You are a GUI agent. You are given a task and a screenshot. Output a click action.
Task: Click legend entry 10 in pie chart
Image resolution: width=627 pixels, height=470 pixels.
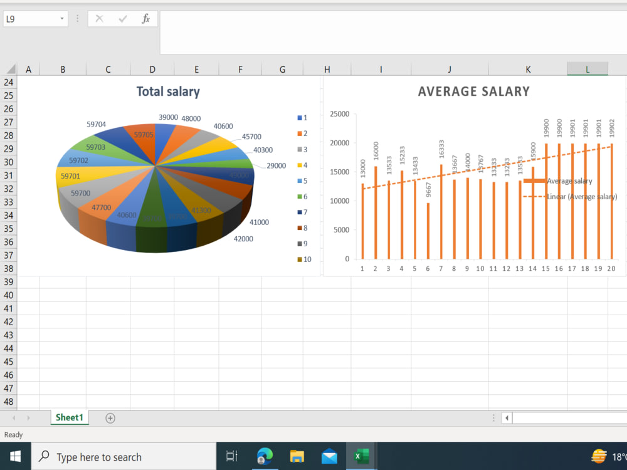[304, 259]
